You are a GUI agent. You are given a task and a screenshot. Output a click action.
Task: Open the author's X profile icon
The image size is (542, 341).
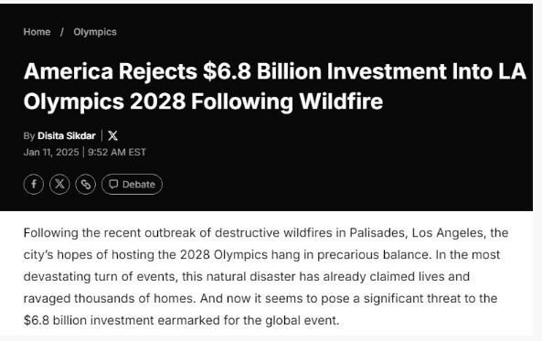pyautogui.click(x=112, y=135)
